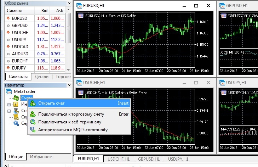
Task: Select GBPUSD row in Market Watch
Action: [x=35, y=26]
